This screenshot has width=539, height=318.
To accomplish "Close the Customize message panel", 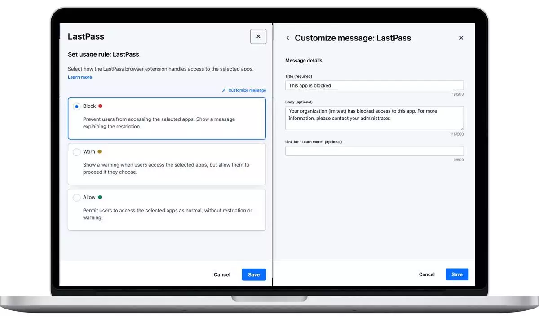I will [461, 38].
